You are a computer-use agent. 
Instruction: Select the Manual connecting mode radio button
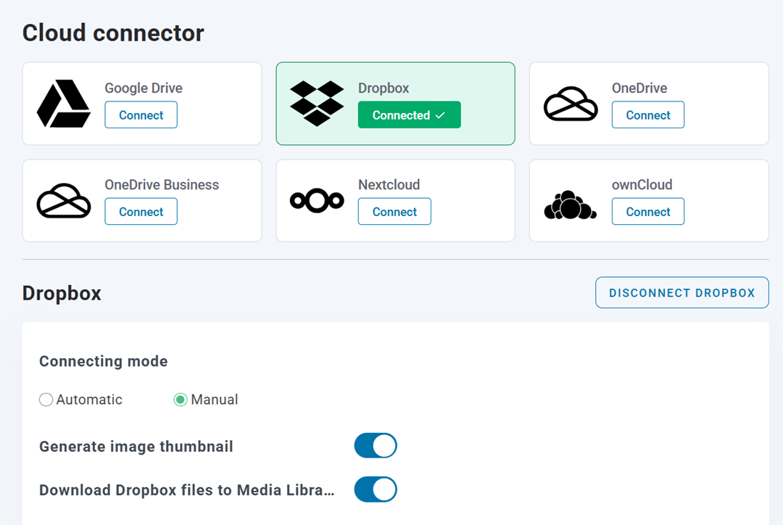(181, 400)
